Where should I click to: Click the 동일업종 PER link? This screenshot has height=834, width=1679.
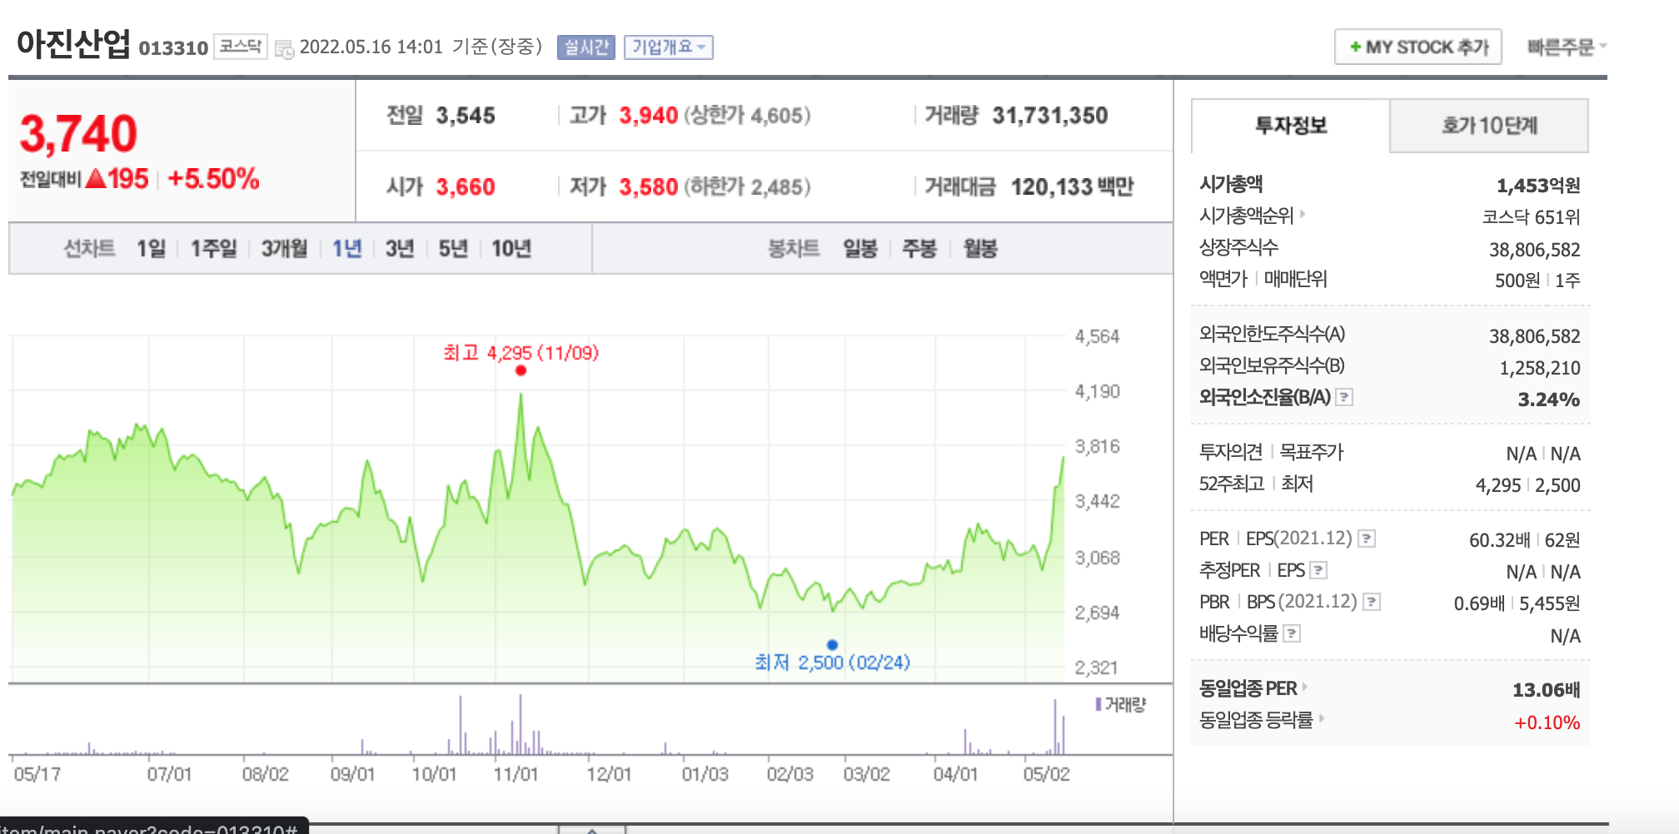click(1248, 688)
